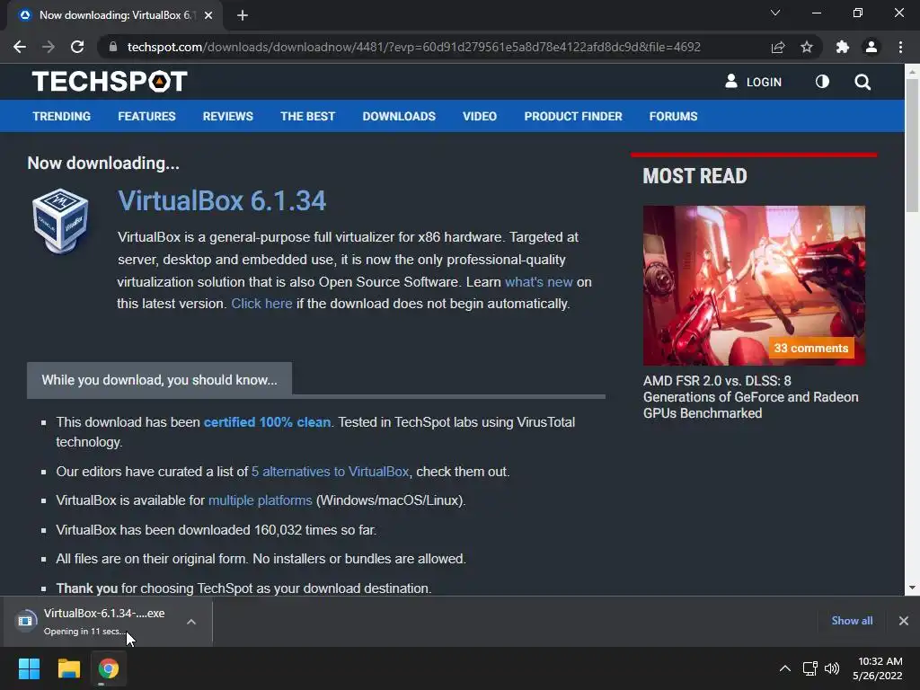Click the TechSpot logo
Image resolution: width=920 pixels, height=690 pixels.
pyautogui.click(x=110, y=82)
